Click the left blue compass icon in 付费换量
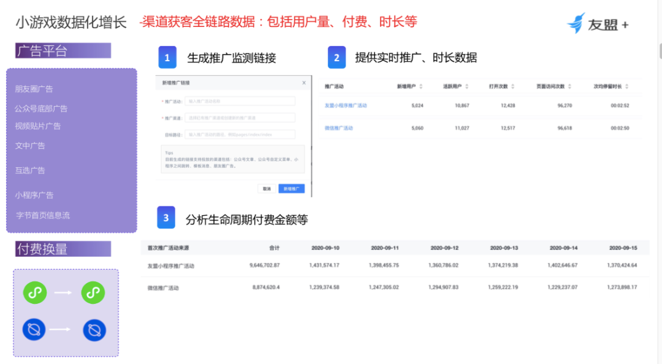Screen dimensions: 662x364 35,329
